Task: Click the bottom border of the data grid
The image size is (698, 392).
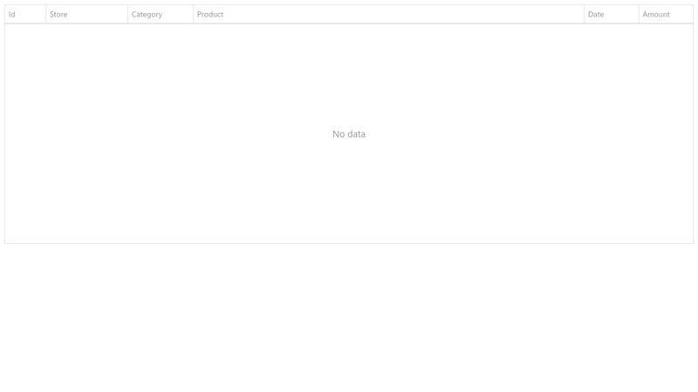Action: click(349, 243)
